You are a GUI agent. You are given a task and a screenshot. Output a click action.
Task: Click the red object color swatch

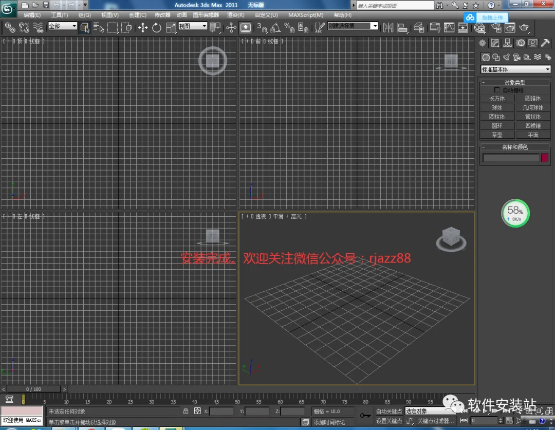545,158
